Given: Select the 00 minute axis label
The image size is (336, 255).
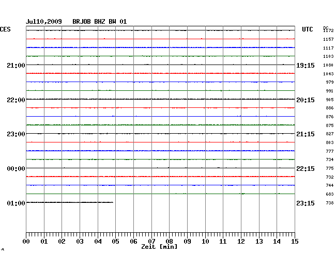Looking at the screenshot, I should point(26,242).
